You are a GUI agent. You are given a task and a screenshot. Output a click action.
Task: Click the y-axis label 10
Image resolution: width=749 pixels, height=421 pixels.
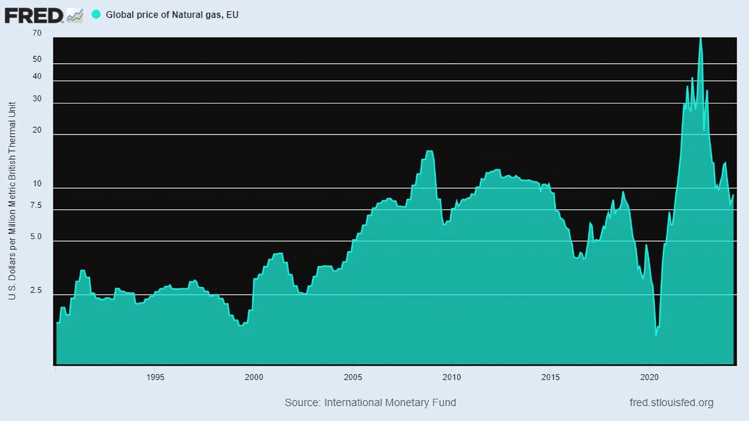[x=37, y=183]
